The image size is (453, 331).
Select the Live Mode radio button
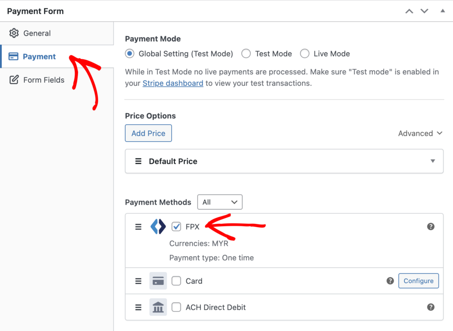pyautogui.click(x=305, y=53)
